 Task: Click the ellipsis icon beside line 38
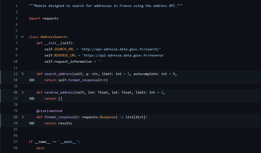[x=32, y=80]
